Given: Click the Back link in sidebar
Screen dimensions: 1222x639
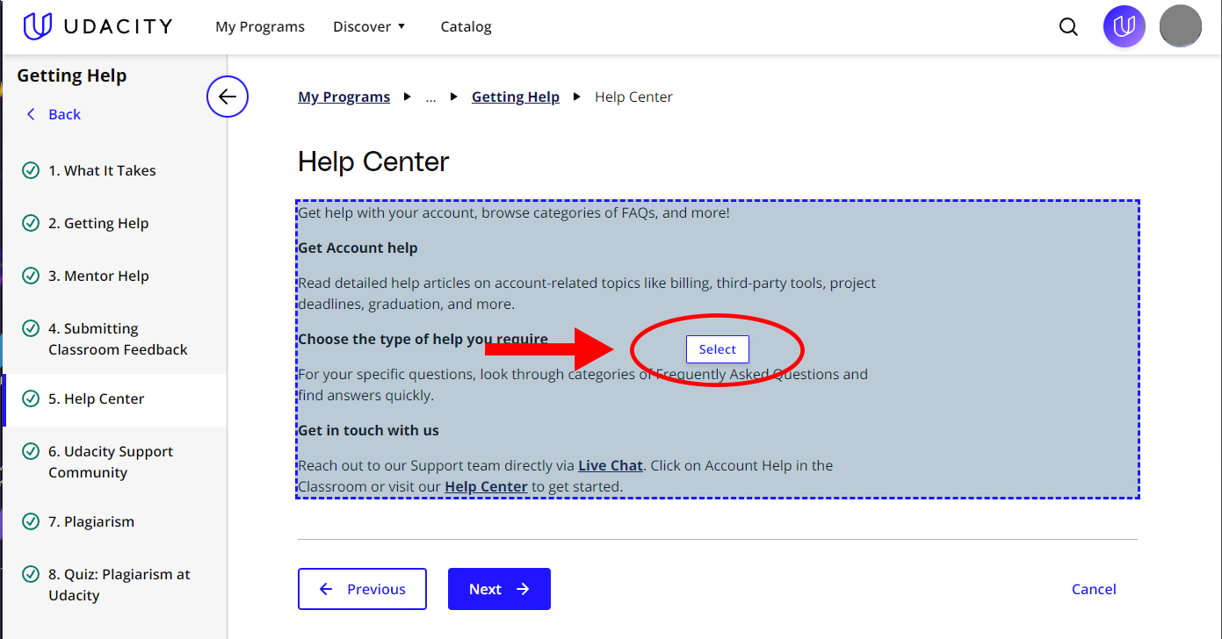Looking at the screenshot, I should point(54,114).
